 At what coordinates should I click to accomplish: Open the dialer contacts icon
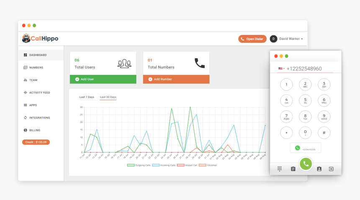click(319, 169)
